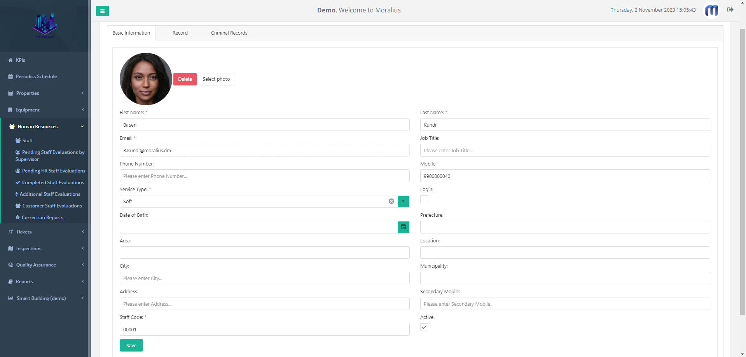The height and width of the screenshot is (357, 746).
Task: Delete the staff photo
Action: coord(185,79)
